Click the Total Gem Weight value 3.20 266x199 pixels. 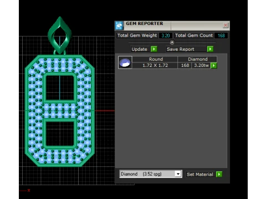point(166,35)
